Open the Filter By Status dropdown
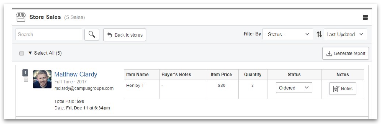 [288, 35]
